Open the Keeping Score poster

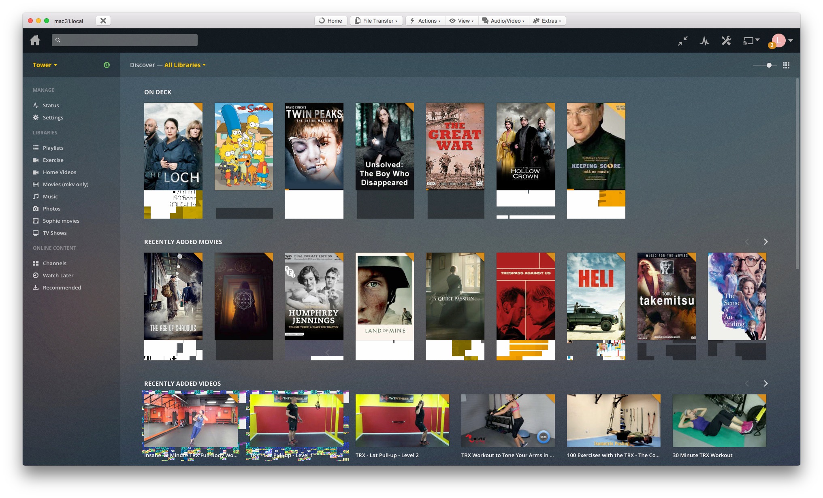(596, 147)
